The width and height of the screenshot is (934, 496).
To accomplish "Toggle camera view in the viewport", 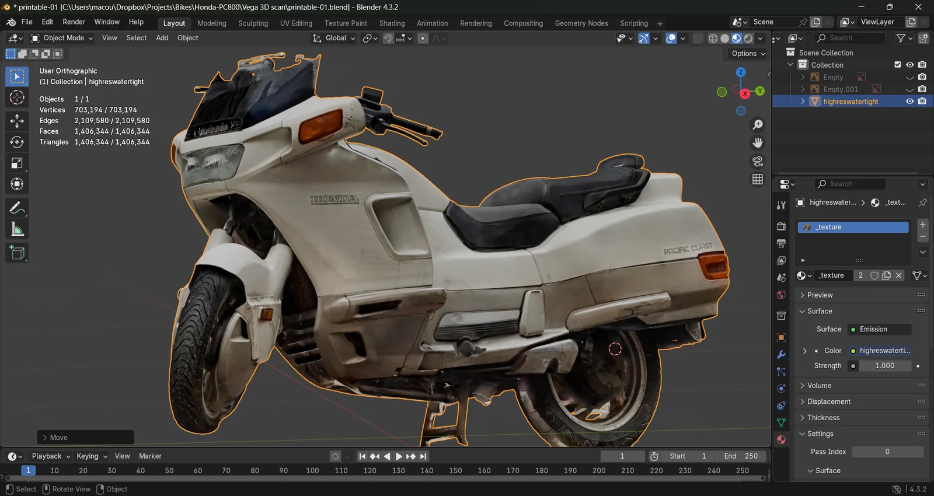I will tap(758, 161).
